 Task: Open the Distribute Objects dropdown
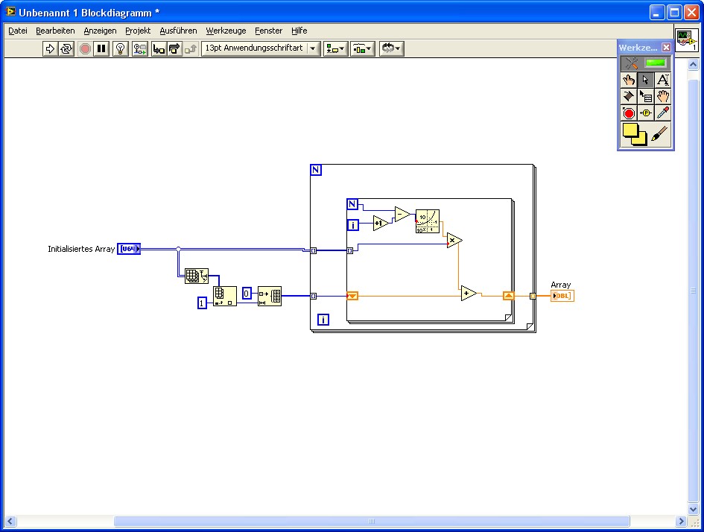[x=362, y=48]
